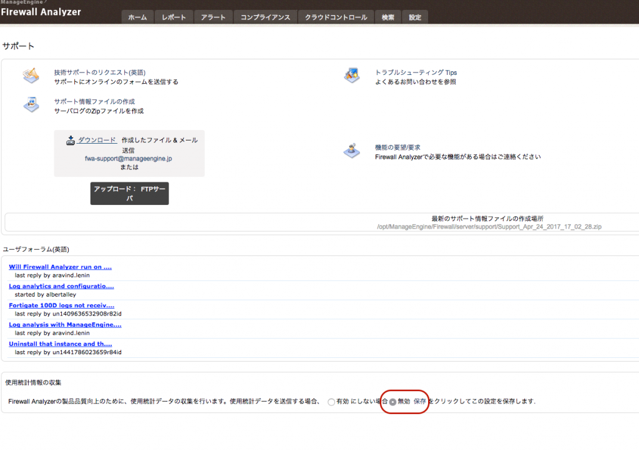The width and height of the screenshot is (639, 451).
Task: Open forum post 'Log analytics and configuratio....'
Action: [x=62, y=286]
